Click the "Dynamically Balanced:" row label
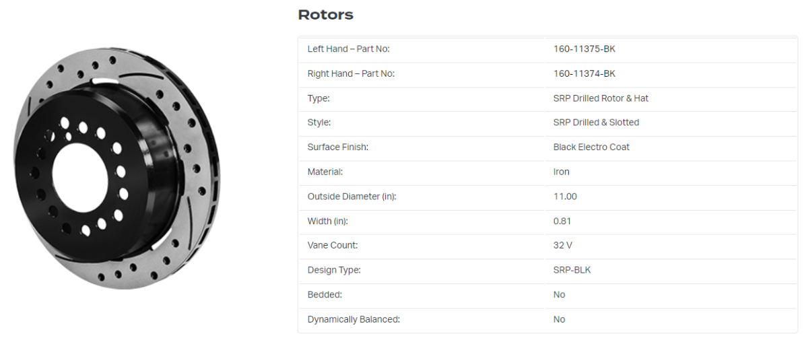This screenshot has width=808, height=340. [x=353, y=319]
